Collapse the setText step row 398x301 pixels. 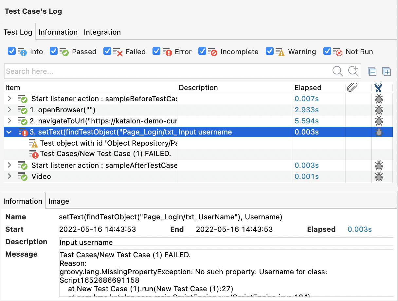(9, 132)
